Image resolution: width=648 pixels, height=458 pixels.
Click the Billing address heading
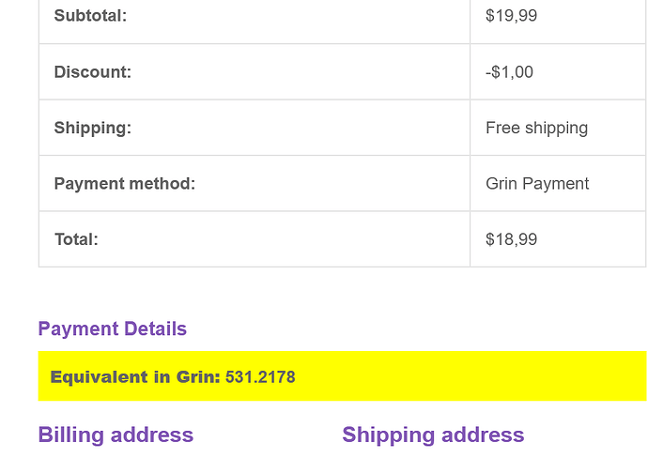coord(116,435)
